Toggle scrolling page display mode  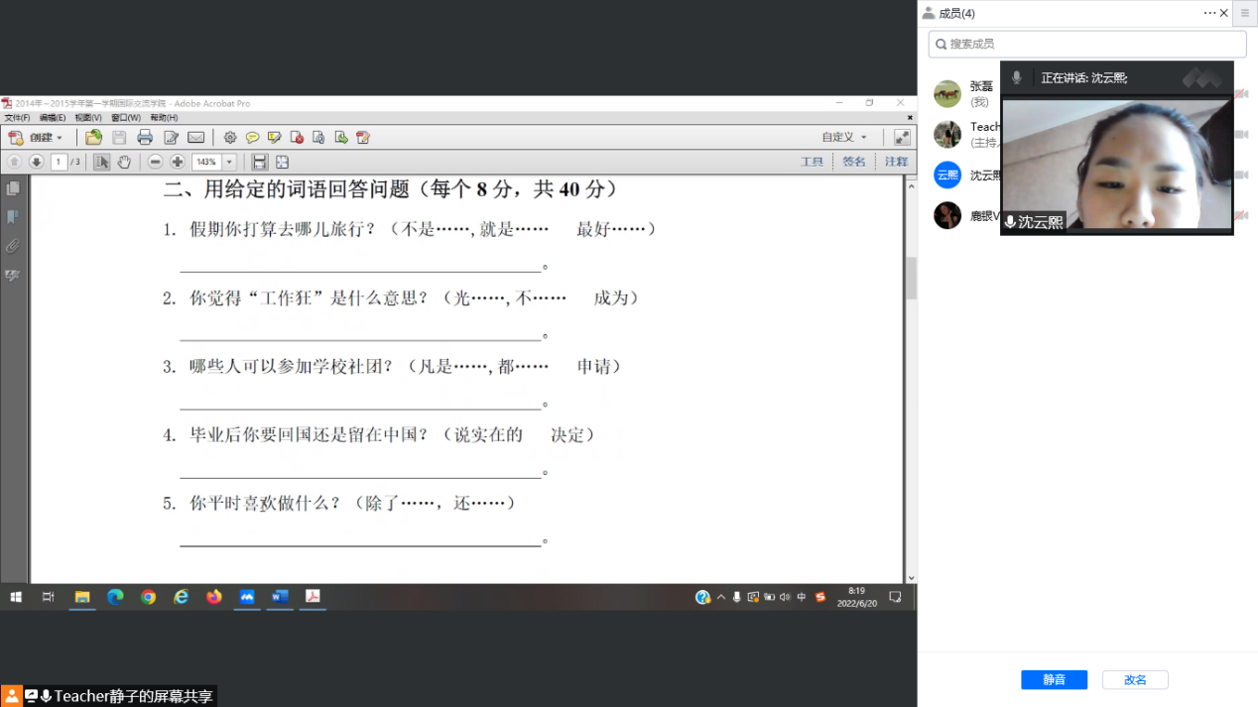(x=259, y=162)
